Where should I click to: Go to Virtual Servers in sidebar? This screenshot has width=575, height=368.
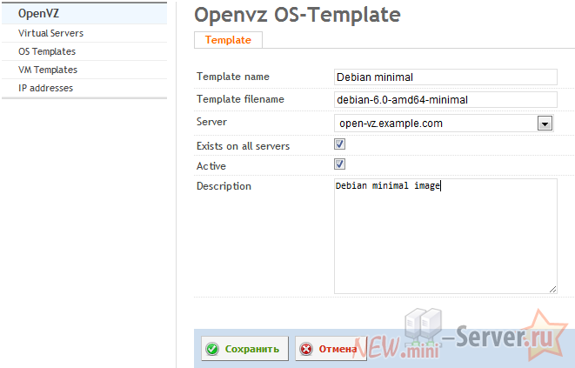[x=51, y=33]
